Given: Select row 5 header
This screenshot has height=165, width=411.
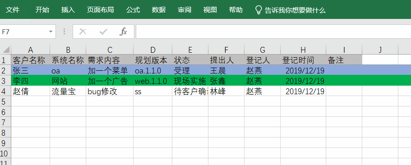Looking at the screenshot, I should click(5, 101).
